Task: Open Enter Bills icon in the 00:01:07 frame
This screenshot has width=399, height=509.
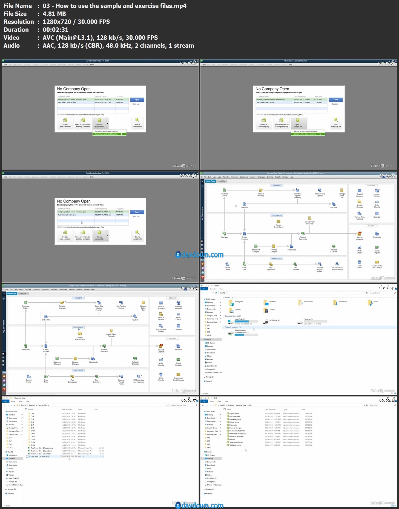Action: click(x=244, y=204)
